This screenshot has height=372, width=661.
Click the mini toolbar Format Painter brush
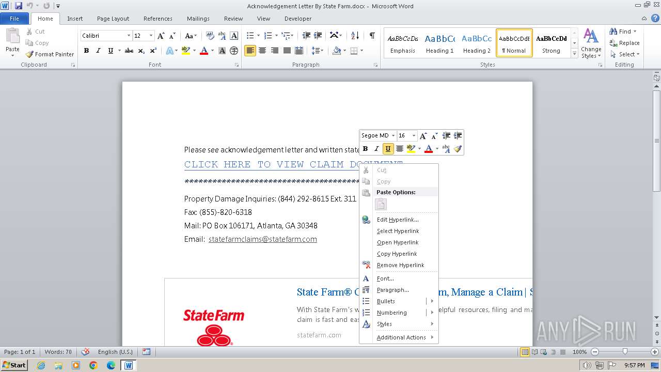click(x=458, y=149)
